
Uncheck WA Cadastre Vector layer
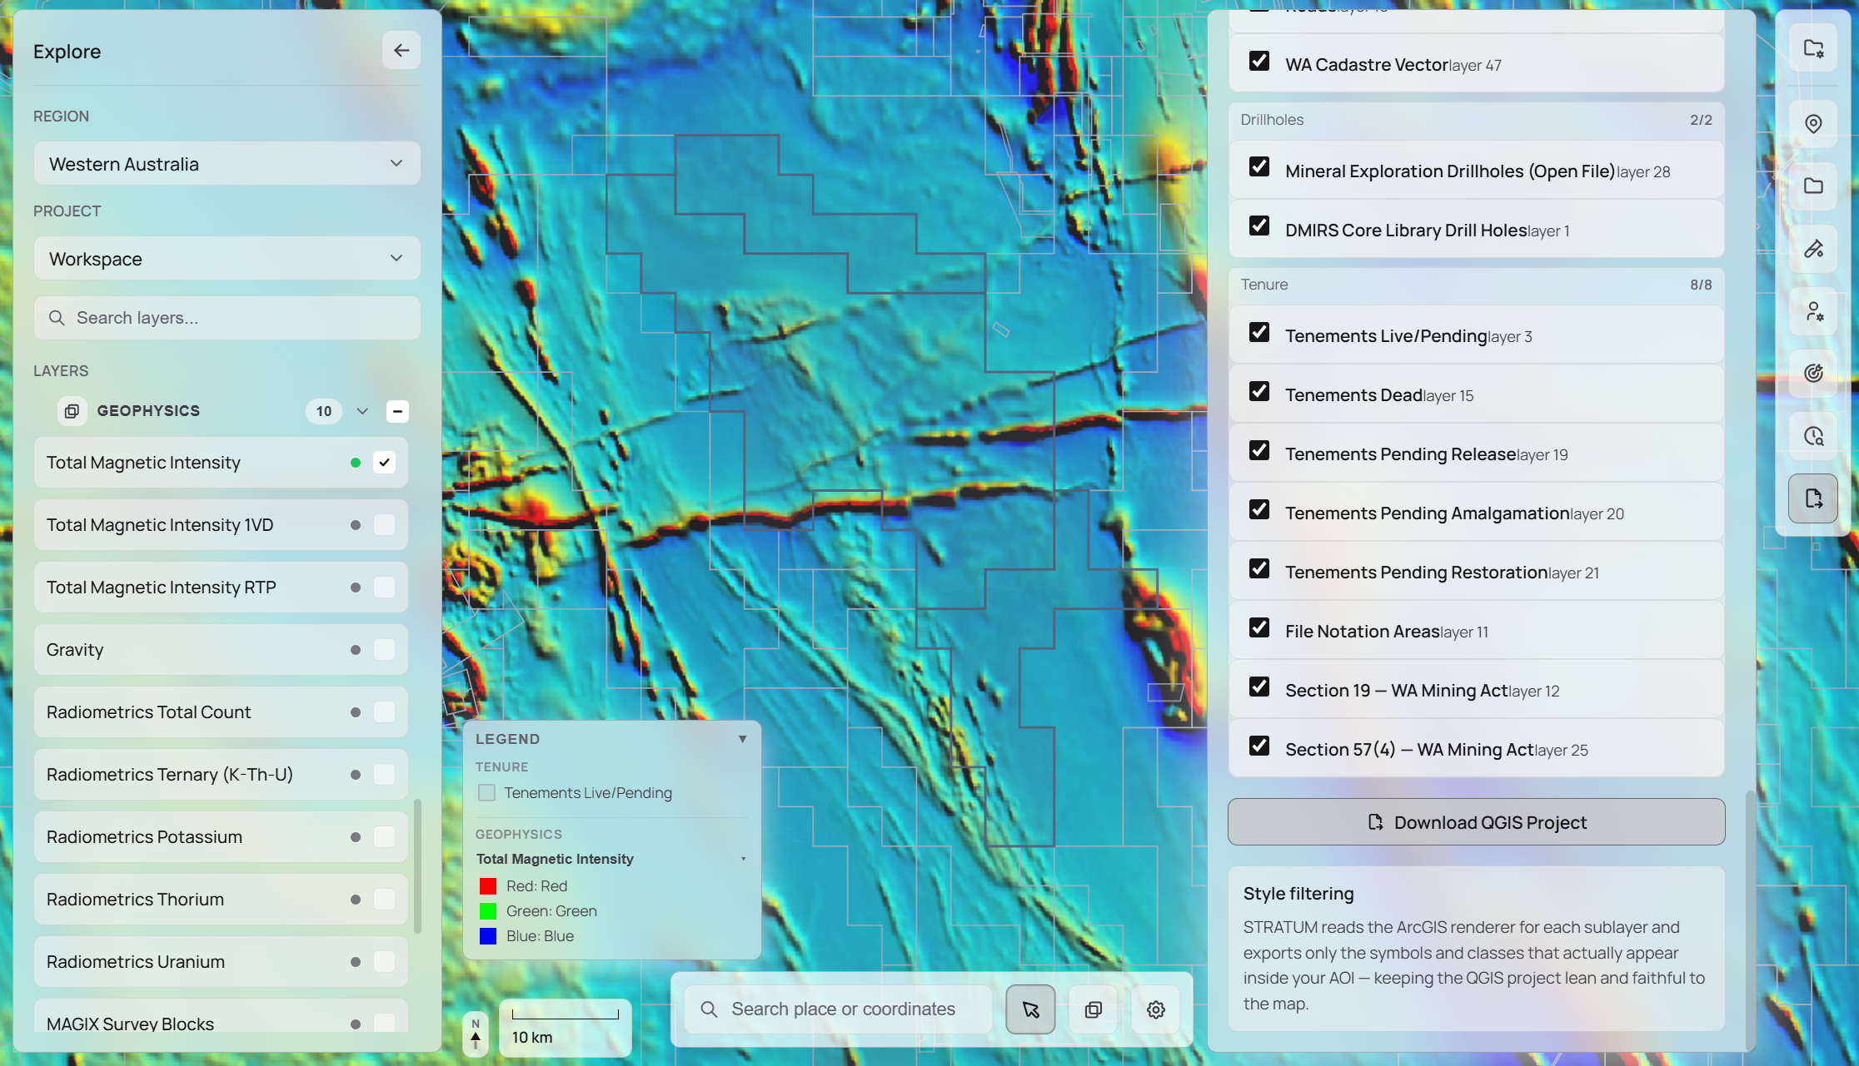[1259, 62]
